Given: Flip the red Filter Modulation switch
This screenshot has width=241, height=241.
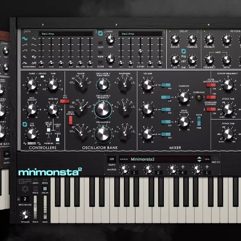Looking at the screenshot, I should coord(211,85).
